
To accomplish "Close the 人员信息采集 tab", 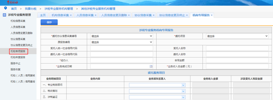I will 96,15.
